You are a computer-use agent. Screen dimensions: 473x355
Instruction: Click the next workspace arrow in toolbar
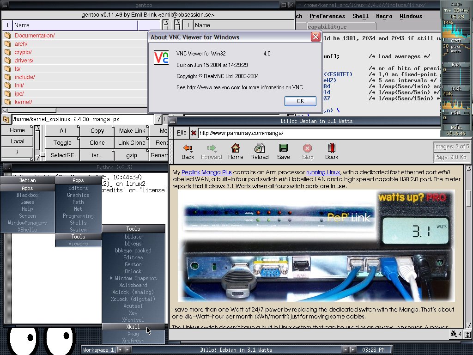click(x=128, y=349)
